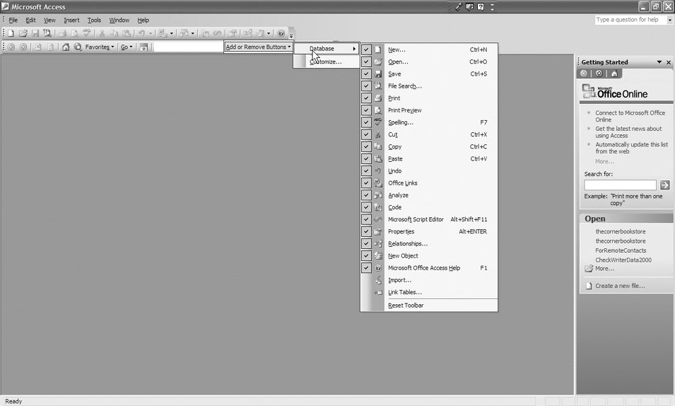This screenshot has height=406, width=675.
Task: Toggle the Print Preview checkbox off
Action: tap(367, 111)
